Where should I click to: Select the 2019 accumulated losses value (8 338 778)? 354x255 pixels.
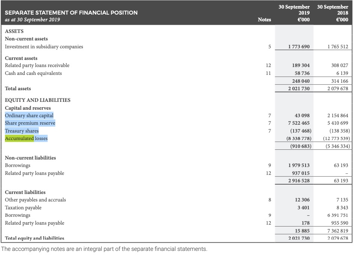[x=299, y=139]
